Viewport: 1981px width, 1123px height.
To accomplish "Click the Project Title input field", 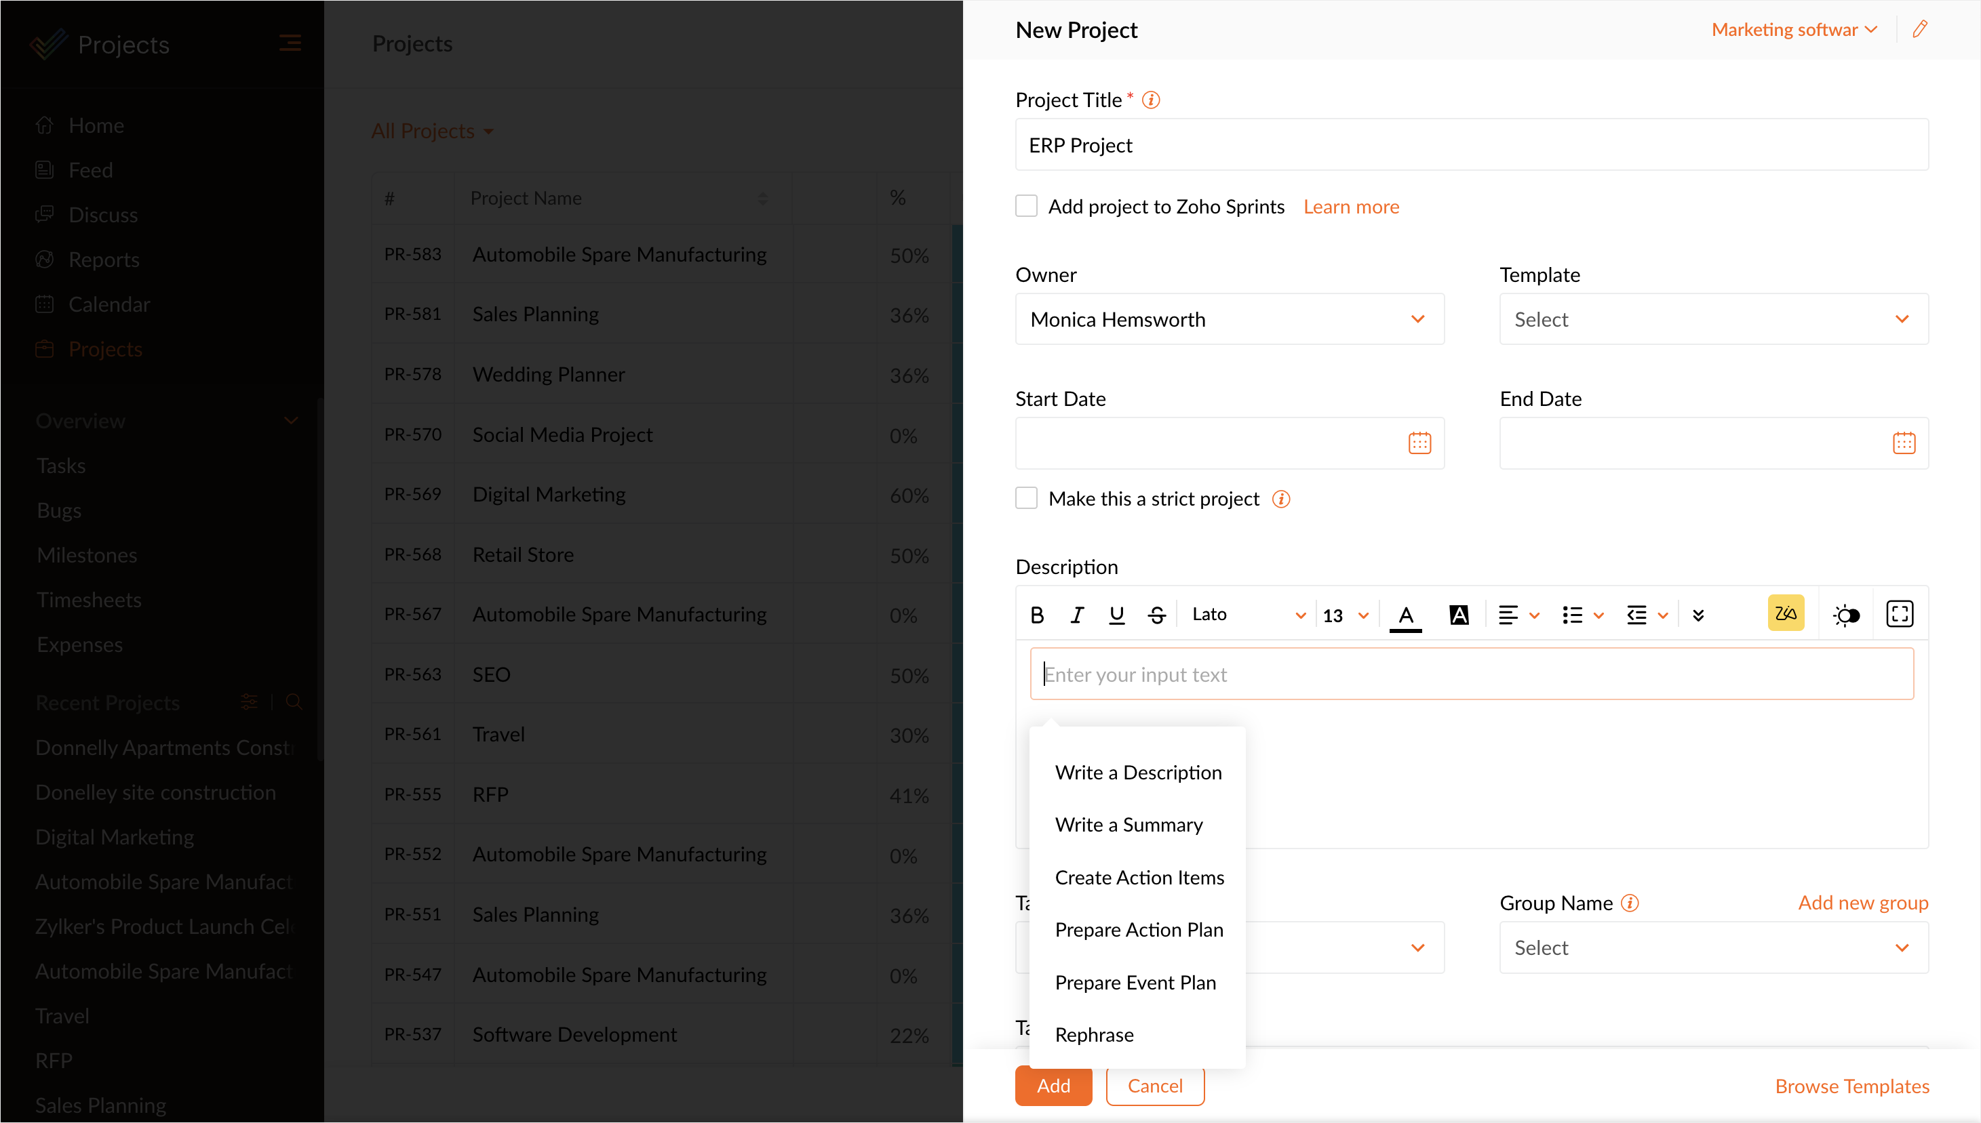I will (x=1471, y=145).
